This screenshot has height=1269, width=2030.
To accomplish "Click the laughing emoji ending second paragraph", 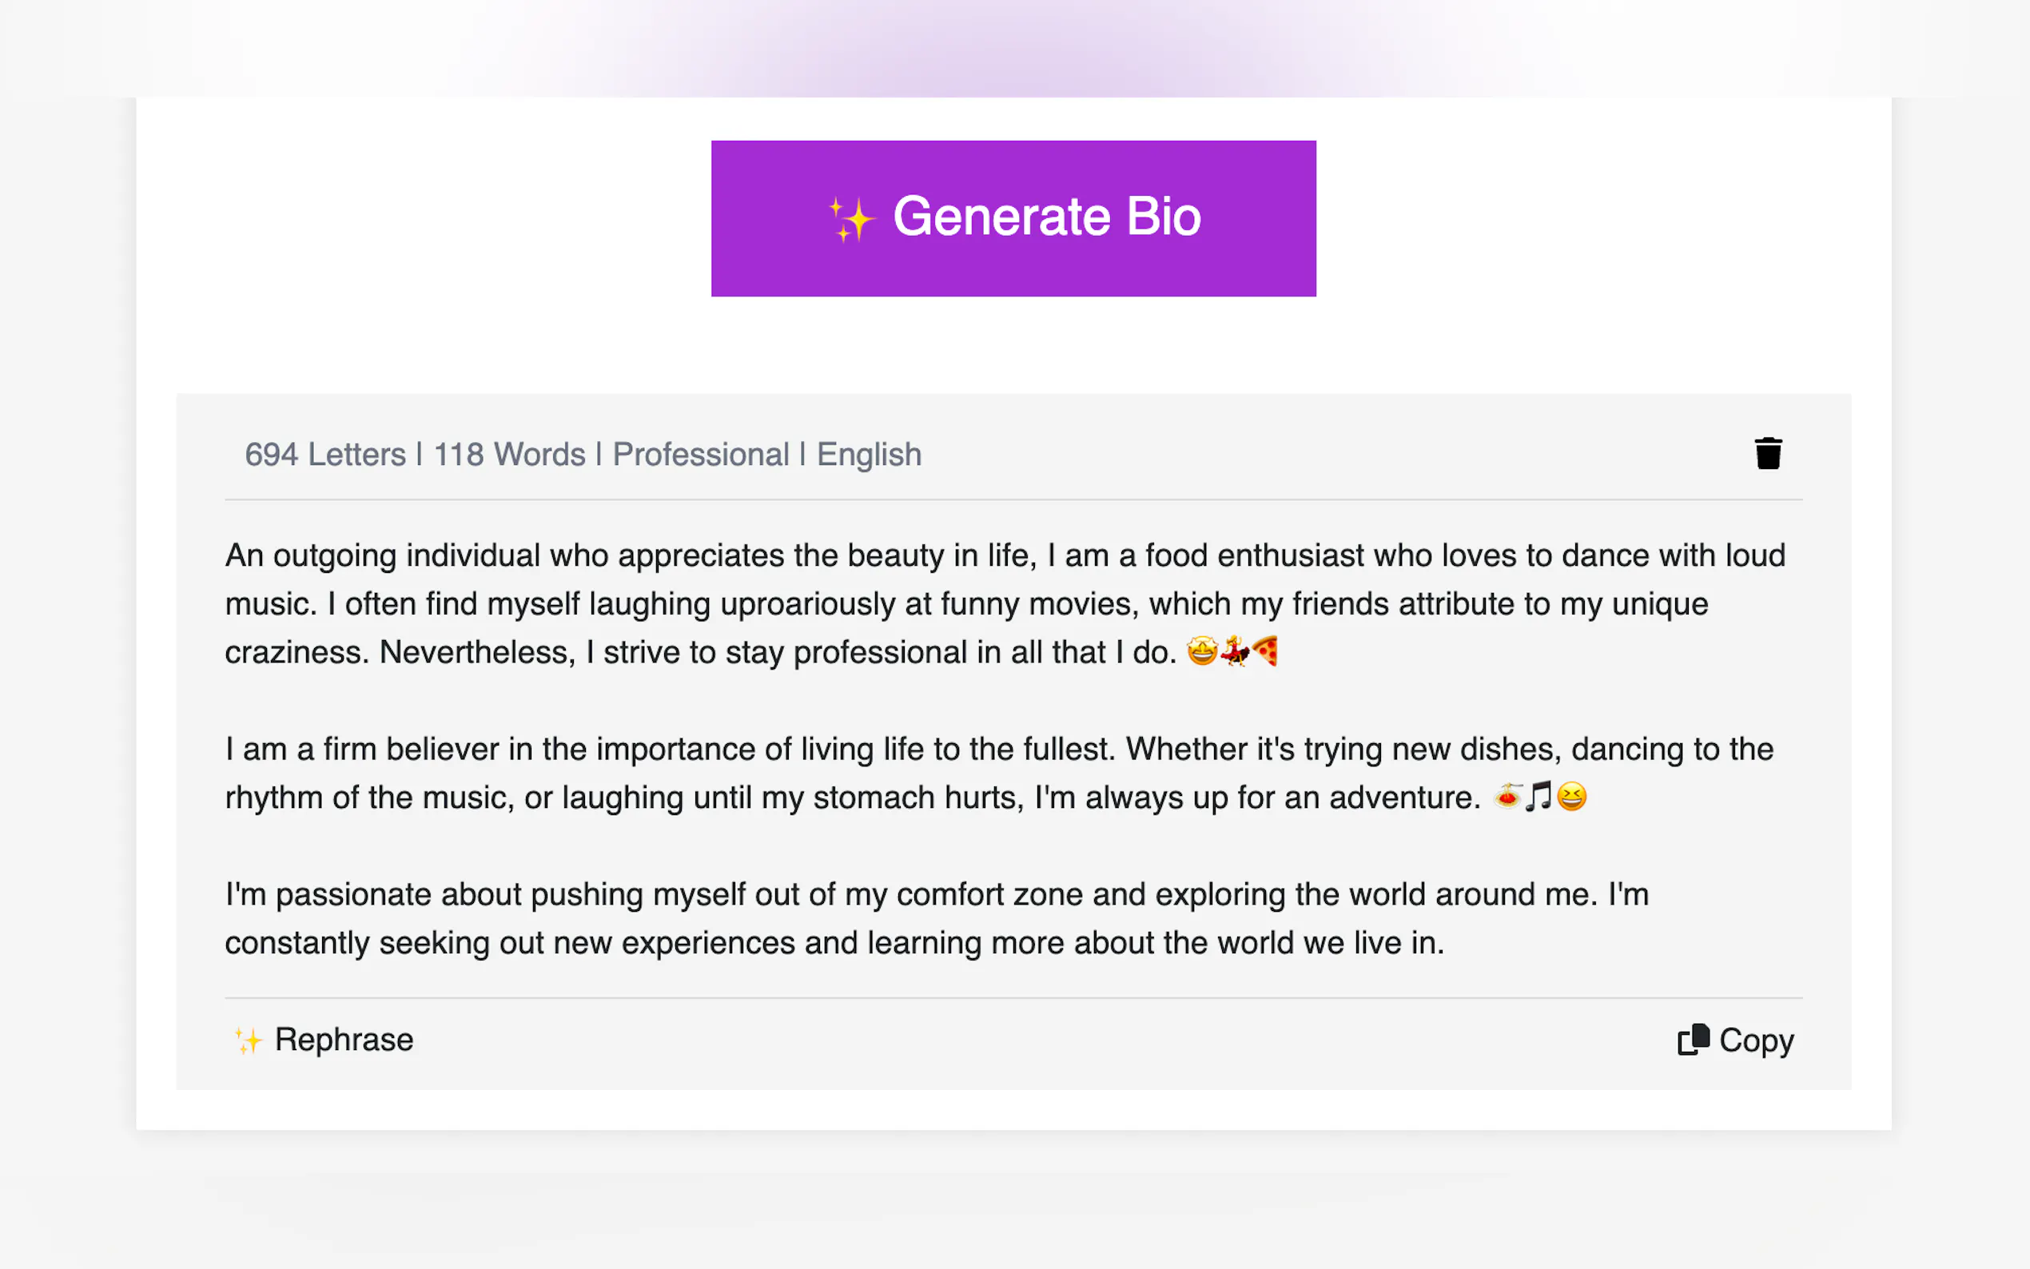I will [1573, 797].
